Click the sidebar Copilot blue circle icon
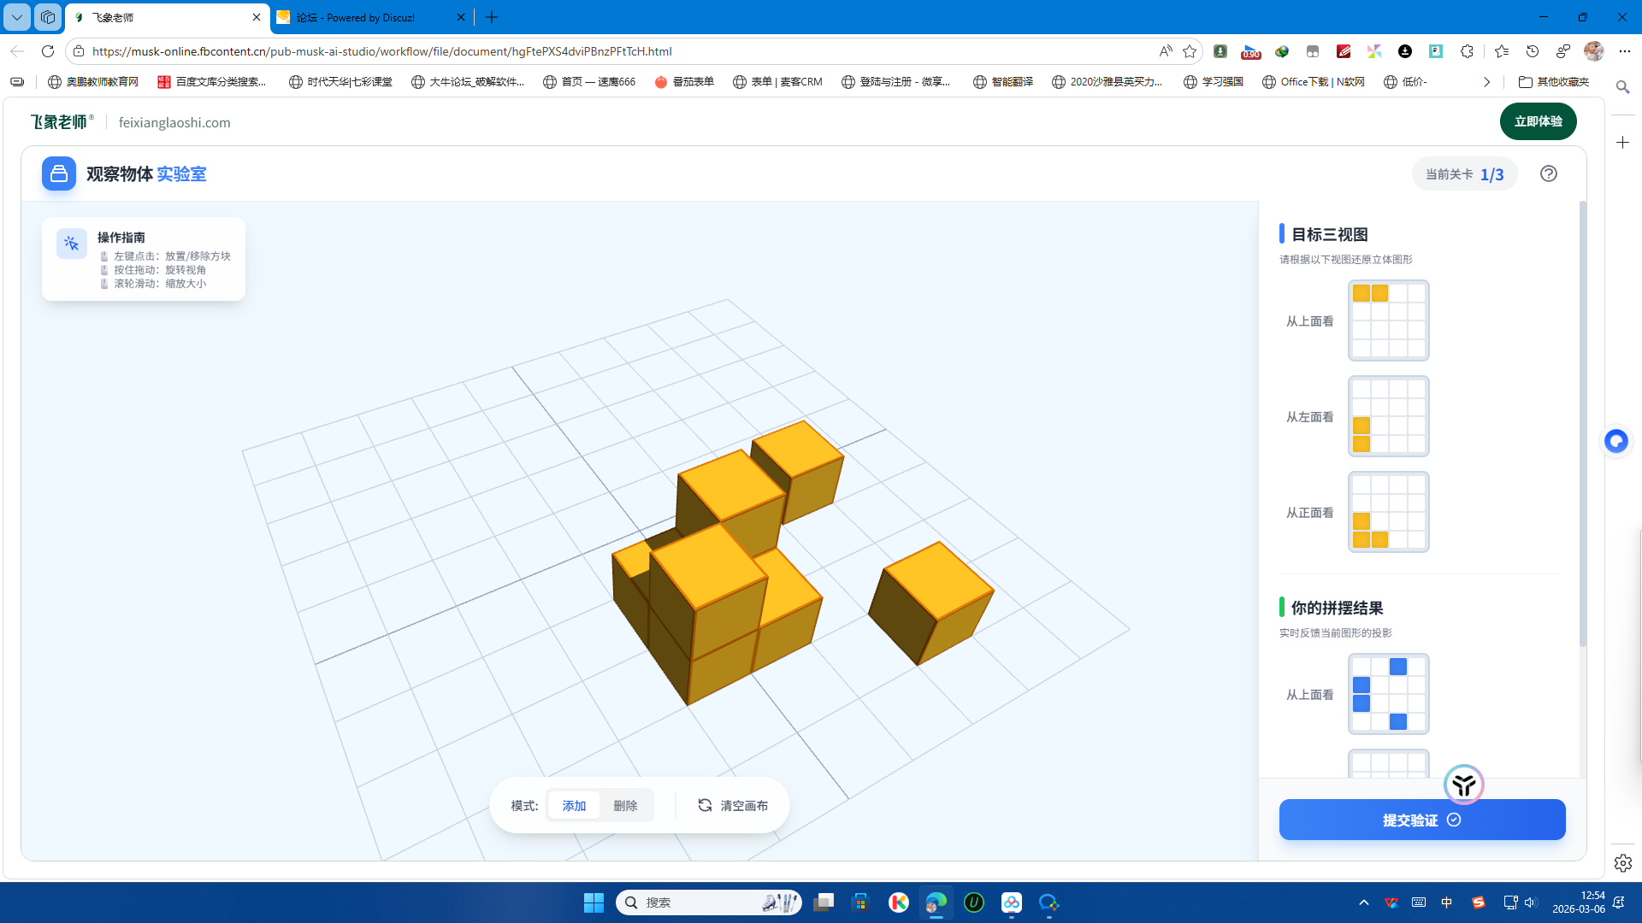The image size is (1642, 923). point(1615,441)
